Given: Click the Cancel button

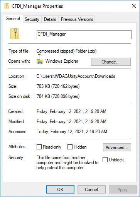Looking at the screenshot, I should [91, 190].
